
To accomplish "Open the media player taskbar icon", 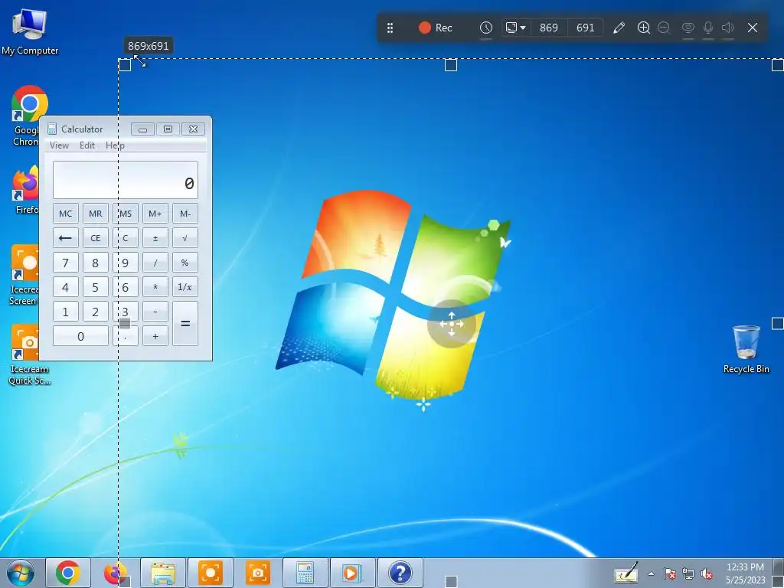I will pyautogui.click(x=352, y=573).
